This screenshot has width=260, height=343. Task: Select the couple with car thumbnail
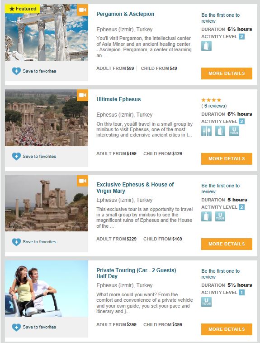pyautogui.click(x=47, y=289)
